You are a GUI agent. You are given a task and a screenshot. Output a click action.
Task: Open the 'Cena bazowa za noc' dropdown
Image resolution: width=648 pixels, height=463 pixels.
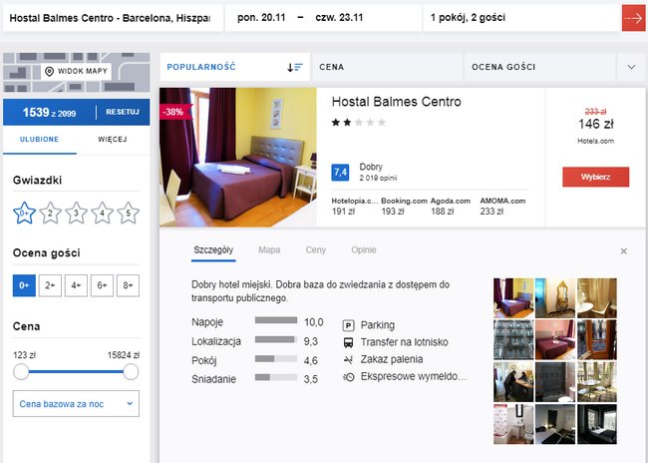click(x=76, y=403)
